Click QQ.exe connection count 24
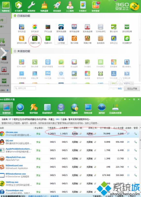The image size is (141, 197). 128,142
